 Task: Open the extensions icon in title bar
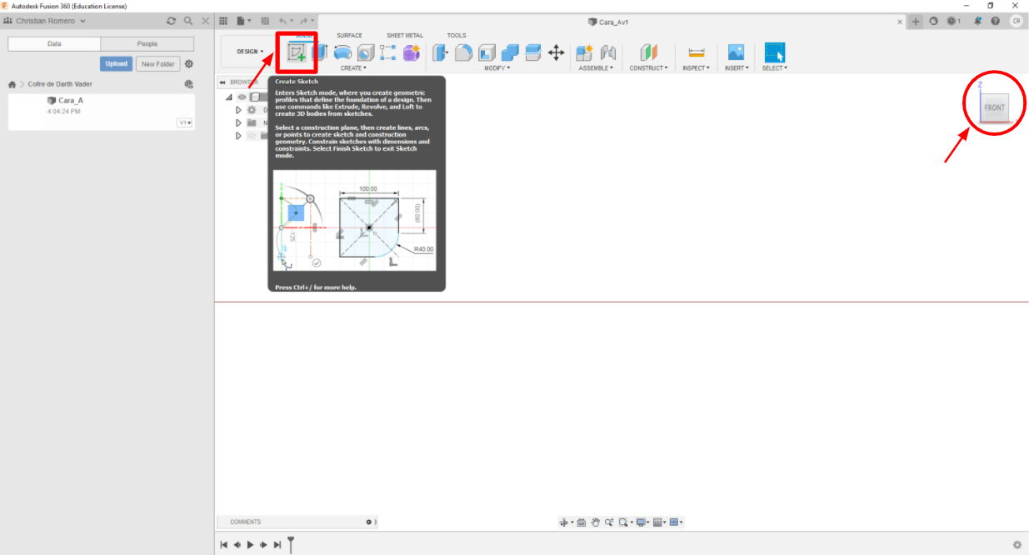pyautogui.click(x=934, y=22)
